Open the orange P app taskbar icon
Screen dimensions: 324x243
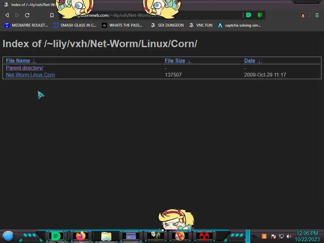click(180, 236)
